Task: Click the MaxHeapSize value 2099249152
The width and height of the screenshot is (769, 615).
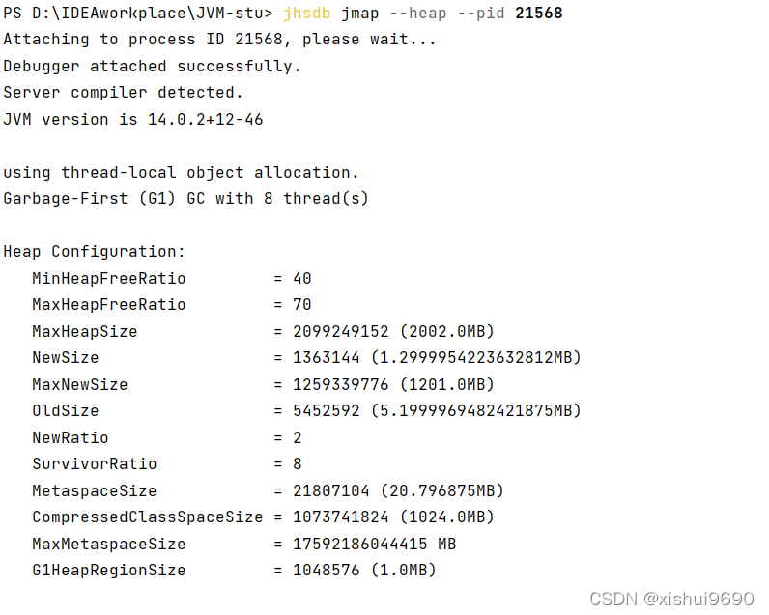Action: click(341, 332)
